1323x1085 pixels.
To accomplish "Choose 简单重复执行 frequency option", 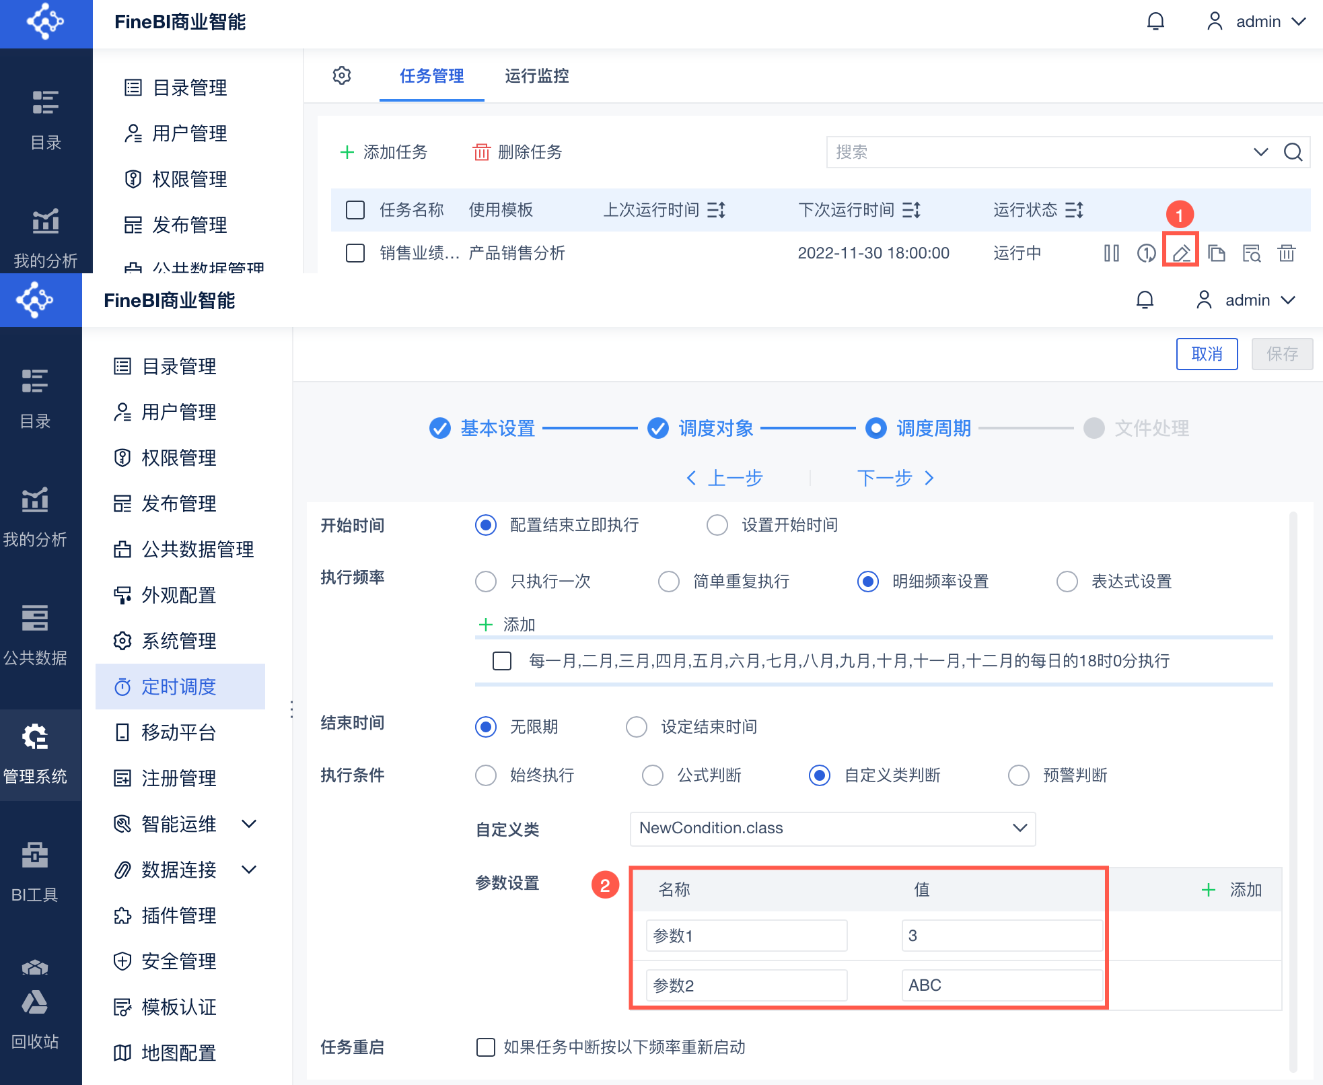I will point(669,582).
